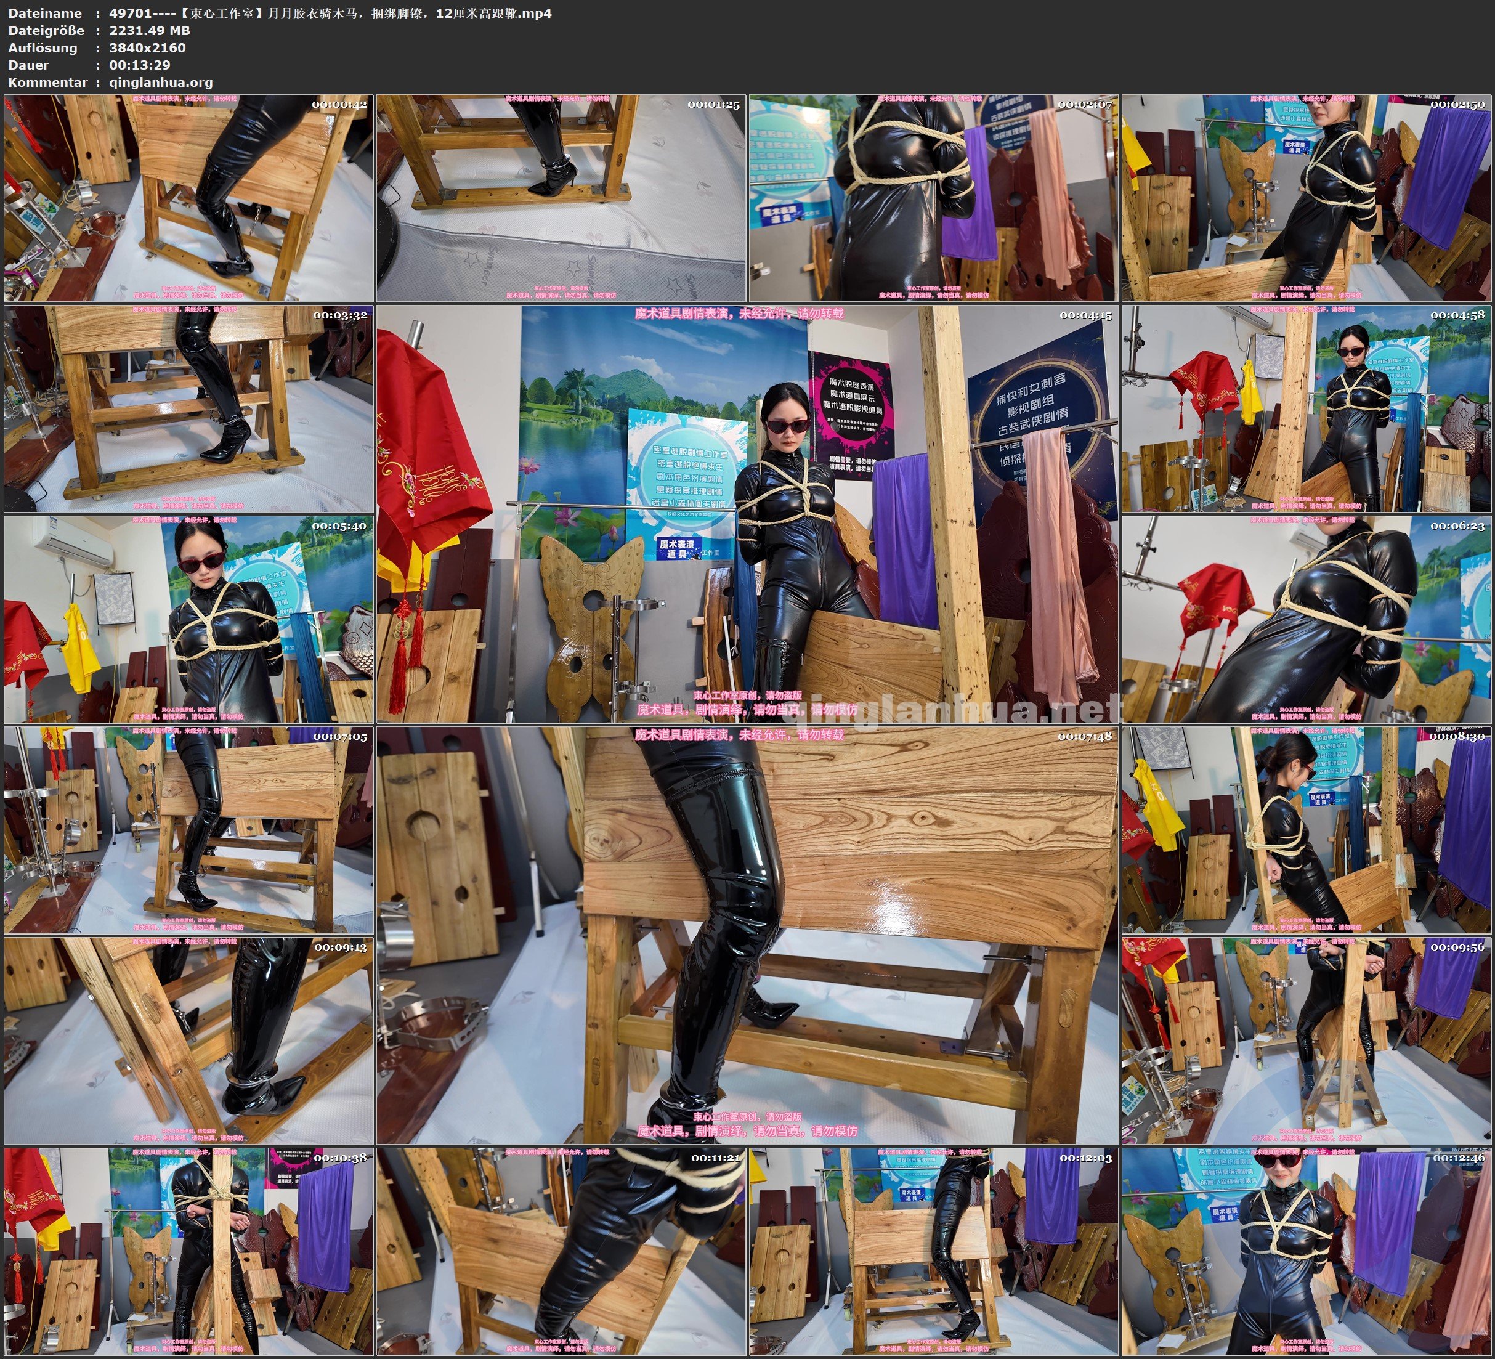1495x1359 pixels.
Task: Select the 00:06:23 thumbnail
Action: [x=1307, y=619]
